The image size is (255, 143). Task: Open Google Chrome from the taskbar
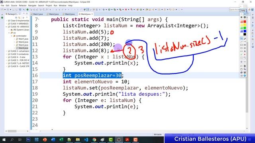click(x=94, y=139)
